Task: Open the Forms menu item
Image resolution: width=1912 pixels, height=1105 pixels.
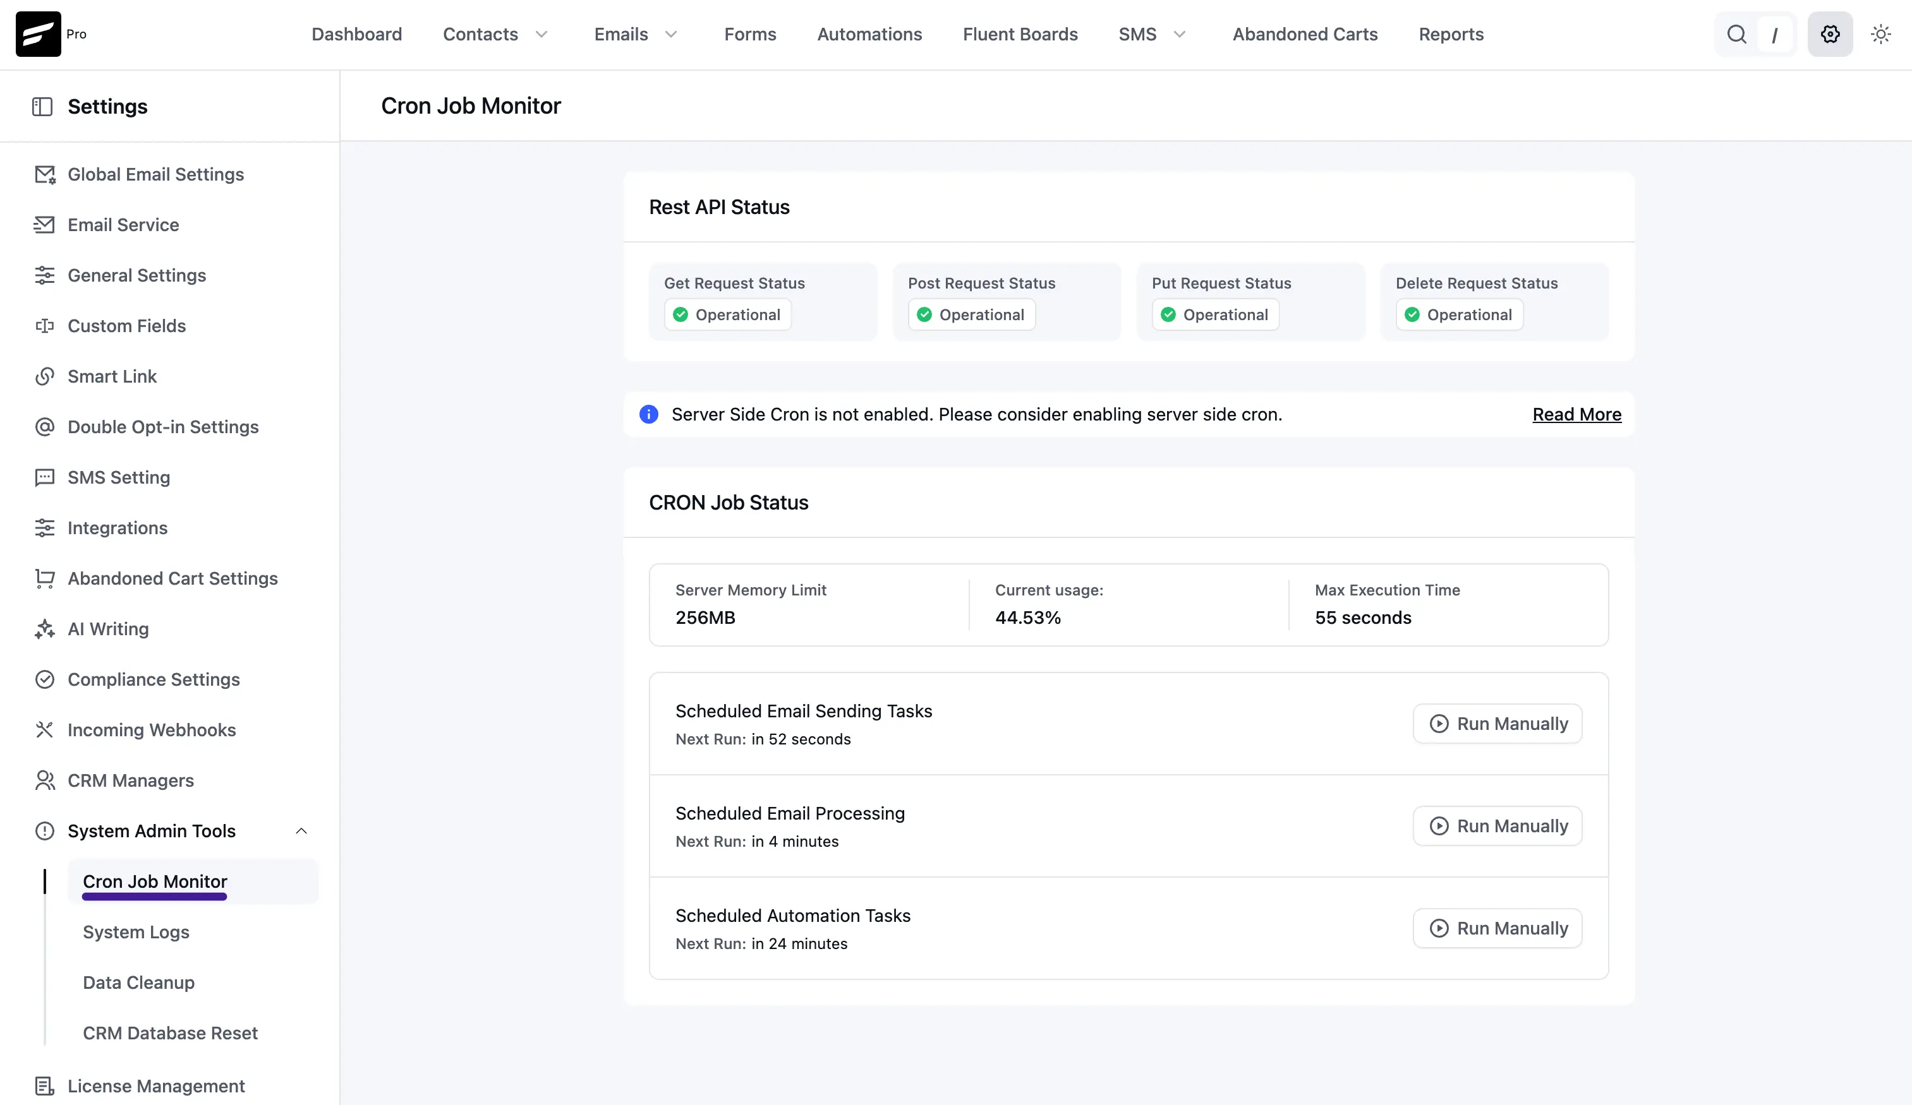Action: (x=751, y=34)
